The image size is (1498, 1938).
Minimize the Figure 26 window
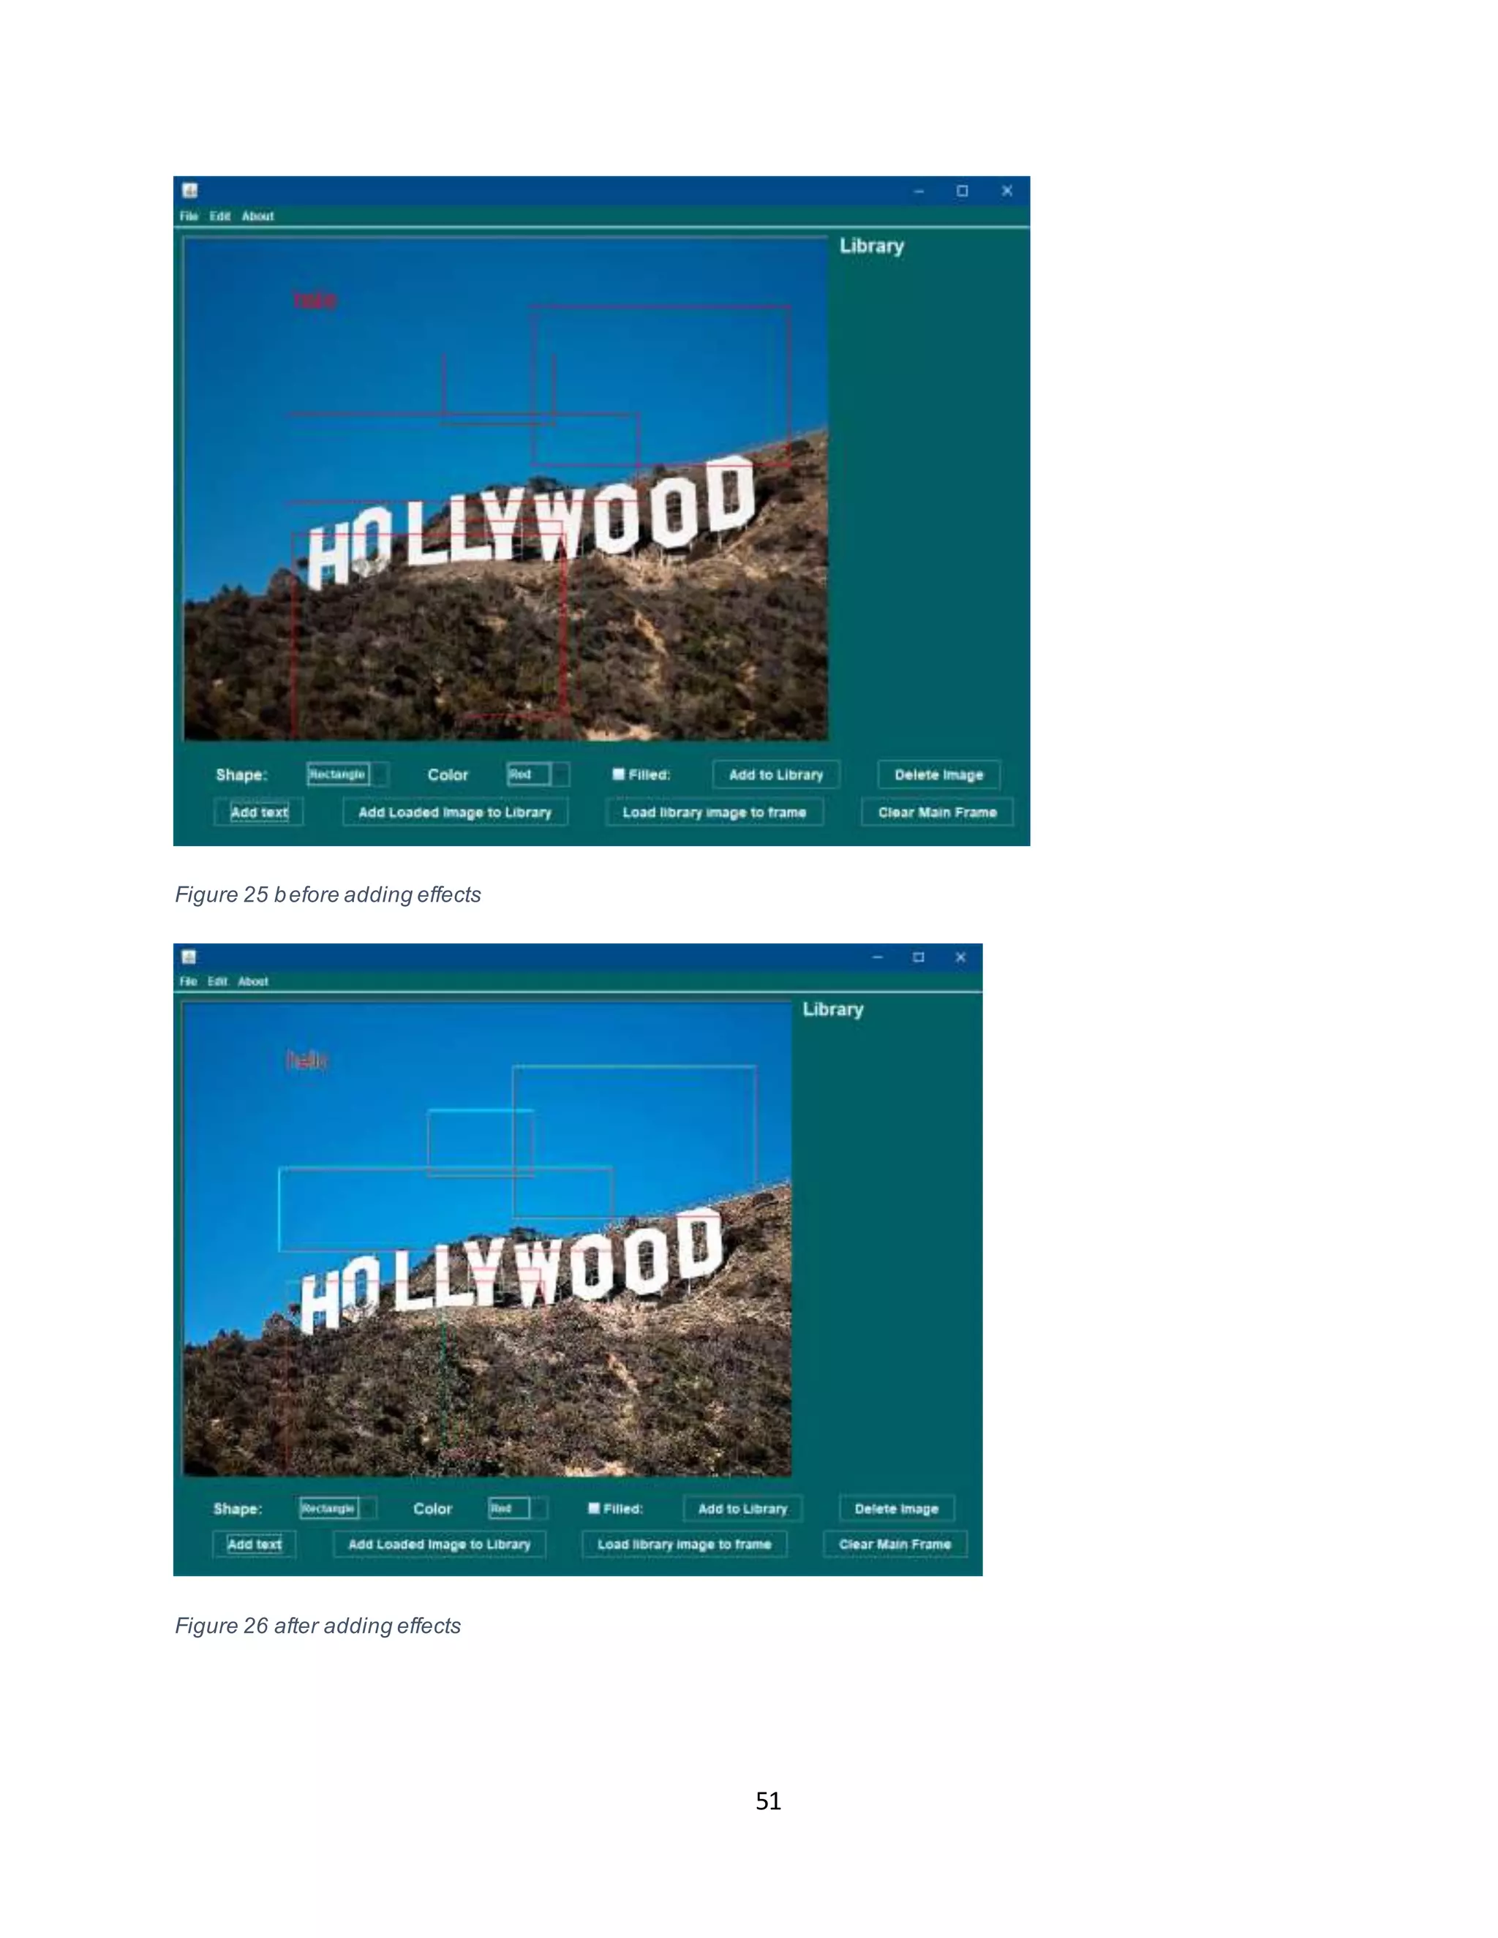pyautogui.click(x=878, y=957)
